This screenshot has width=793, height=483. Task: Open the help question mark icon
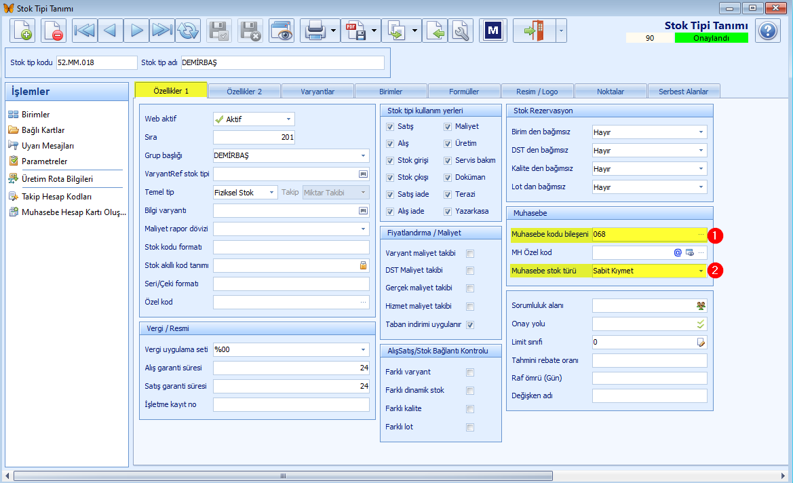(x=767, y=31)
